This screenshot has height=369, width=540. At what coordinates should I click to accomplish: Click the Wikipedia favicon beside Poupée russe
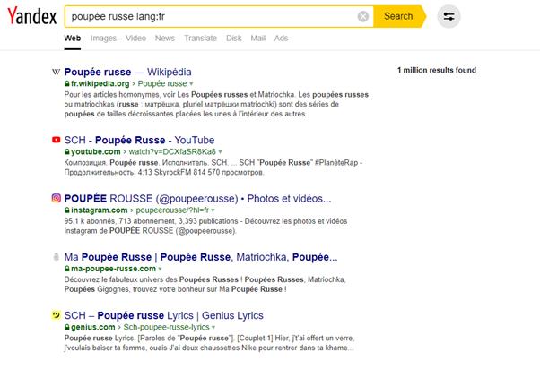pos(56,72)
